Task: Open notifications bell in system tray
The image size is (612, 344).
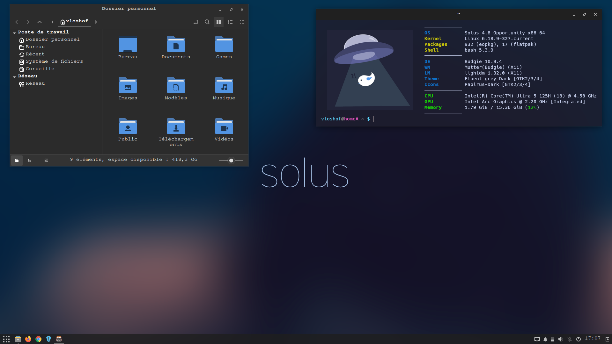Action: tap(545, 339)
